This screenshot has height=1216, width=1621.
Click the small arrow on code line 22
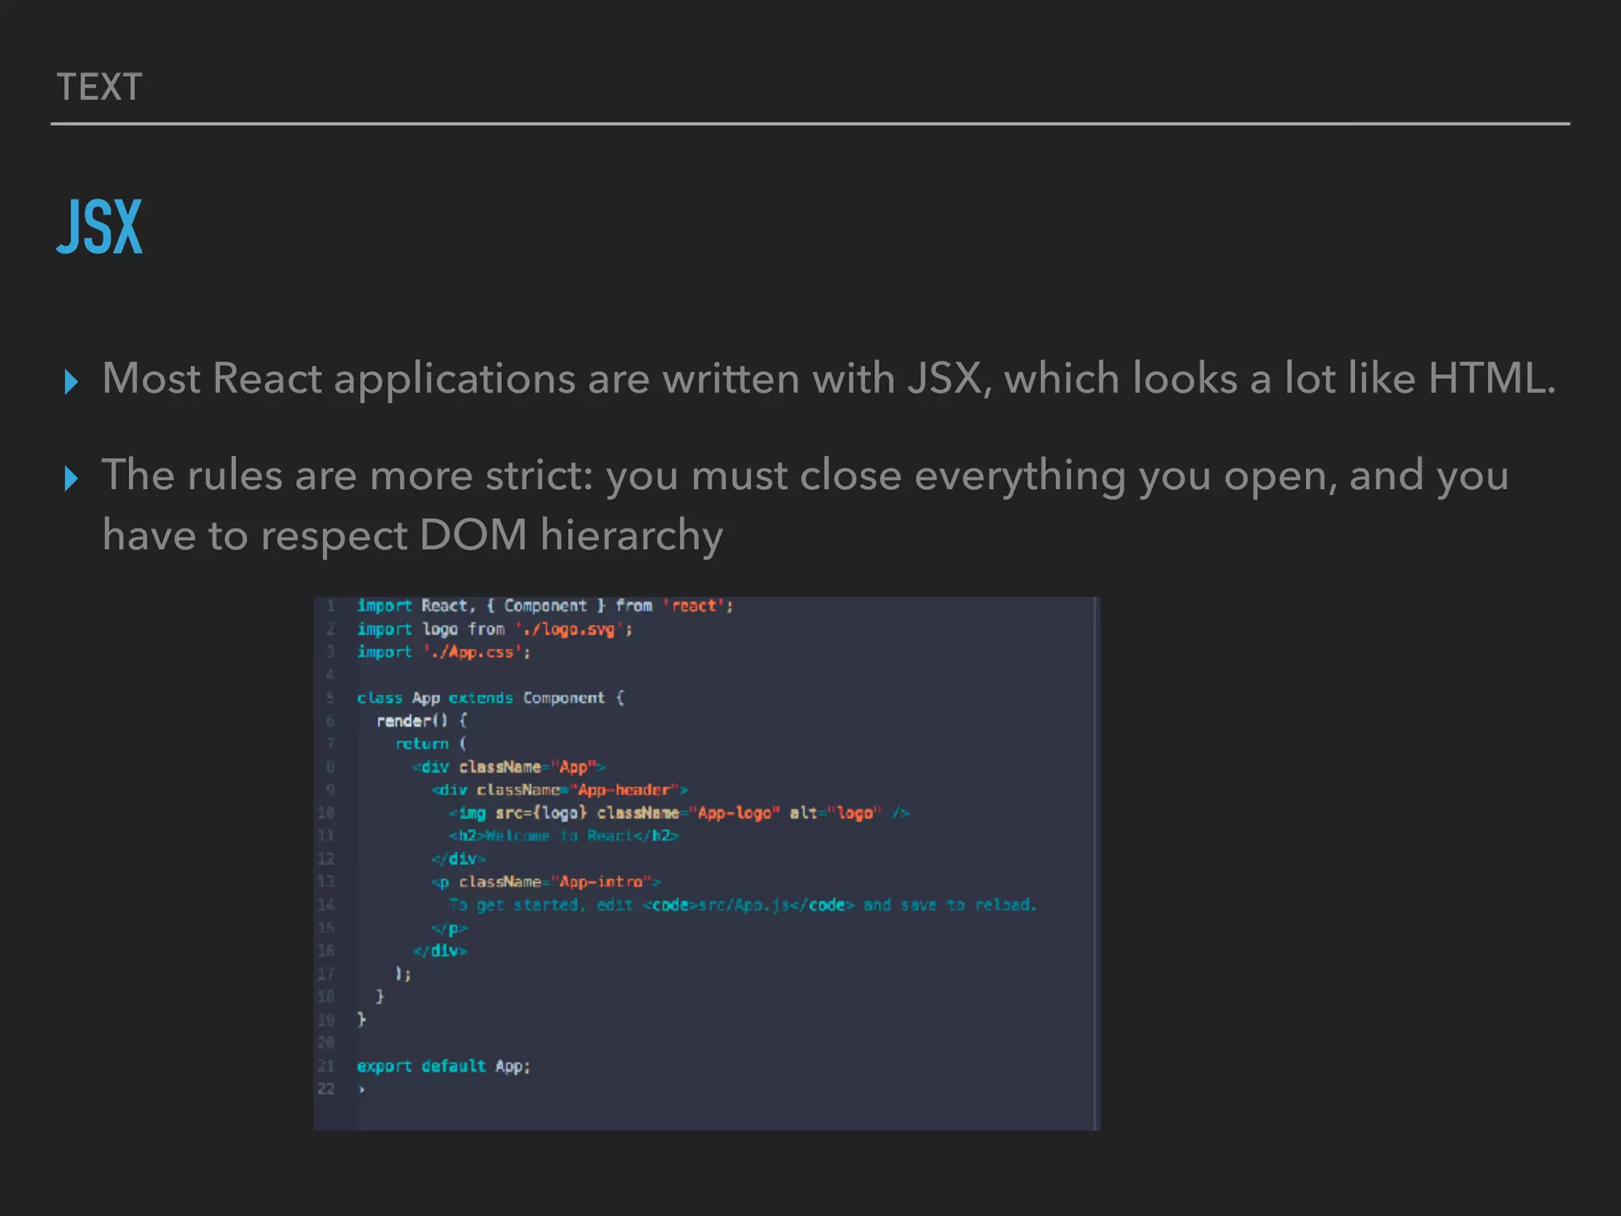click(362, 1089)
